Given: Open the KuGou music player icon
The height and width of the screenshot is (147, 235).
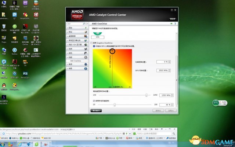Looking at the screenshot, I should [15, 51].
